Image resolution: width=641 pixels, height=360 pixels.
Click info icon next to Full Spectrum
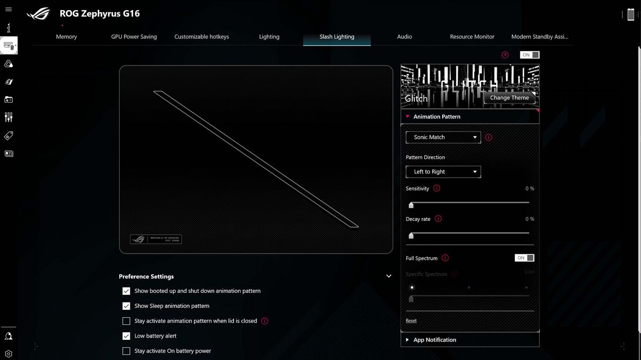pos(445,258)
